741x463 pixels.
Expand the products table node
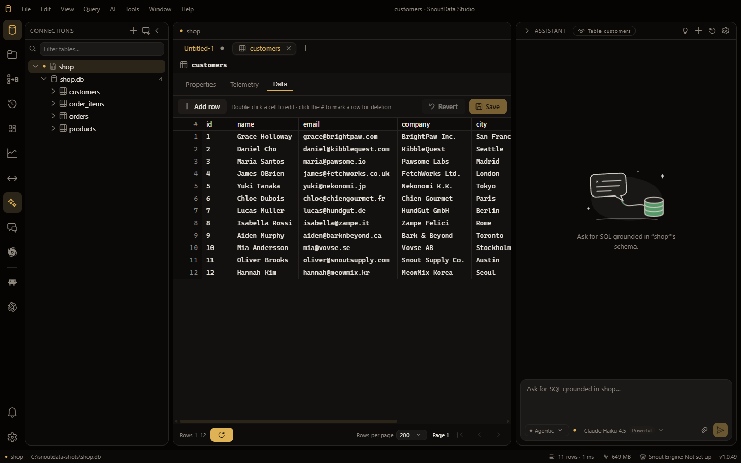click(x=53, y=128)
